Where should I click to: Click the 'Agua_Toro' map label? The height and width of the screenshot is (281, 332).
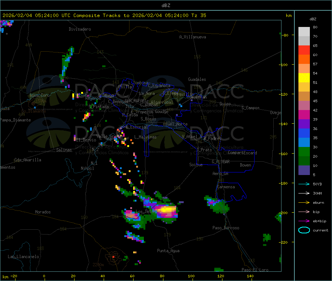point(39,95)
